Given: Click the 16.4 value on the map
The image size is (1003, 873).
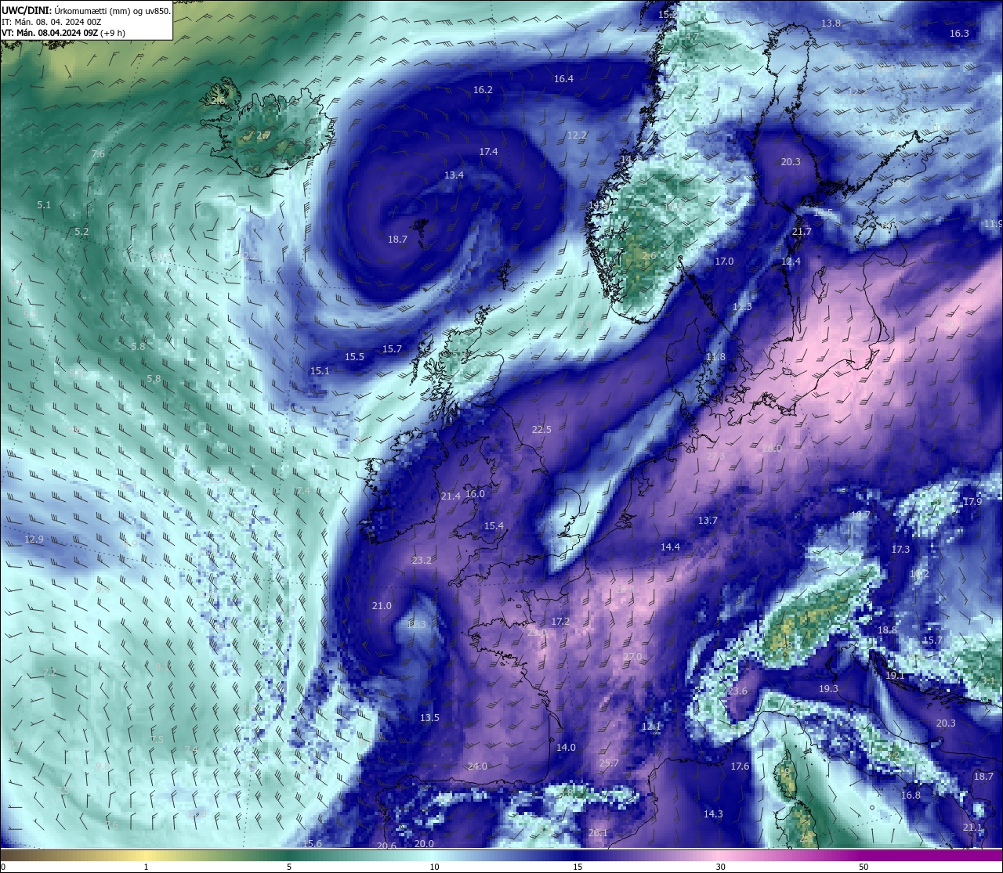Looking at the screenshot, I should pyautogui.click(x=563, y=79).
